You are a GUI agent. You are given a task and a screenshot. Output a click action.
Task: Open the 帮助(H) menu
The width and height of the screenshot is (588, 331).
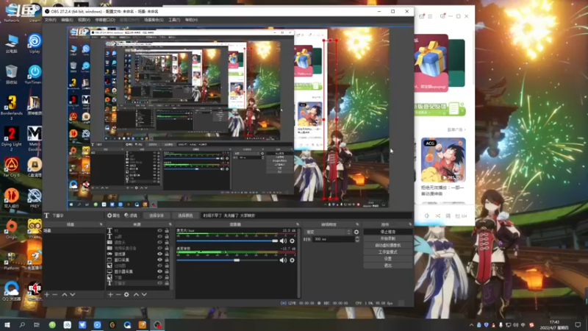pyautogui.click(x=191, y=20)
